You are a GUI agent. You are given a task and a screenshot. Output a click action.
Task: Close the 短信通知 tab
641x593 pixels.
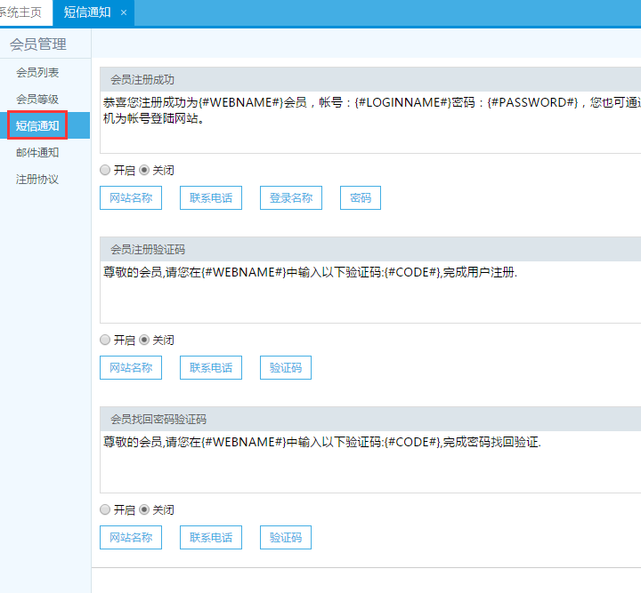(x=124, y=12)
